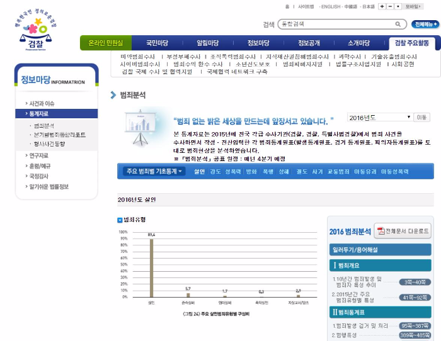Open the 2016년도 year dropdown
Viewport: 441px width, 341px height.
point(380,118)
